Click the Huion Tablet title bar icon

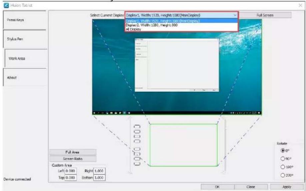tap(6, 5)
